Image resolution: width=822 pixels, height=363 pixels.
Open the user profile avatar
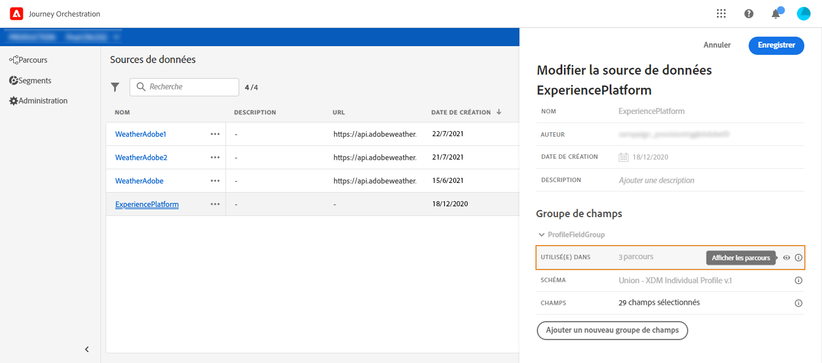pos(804,14)
